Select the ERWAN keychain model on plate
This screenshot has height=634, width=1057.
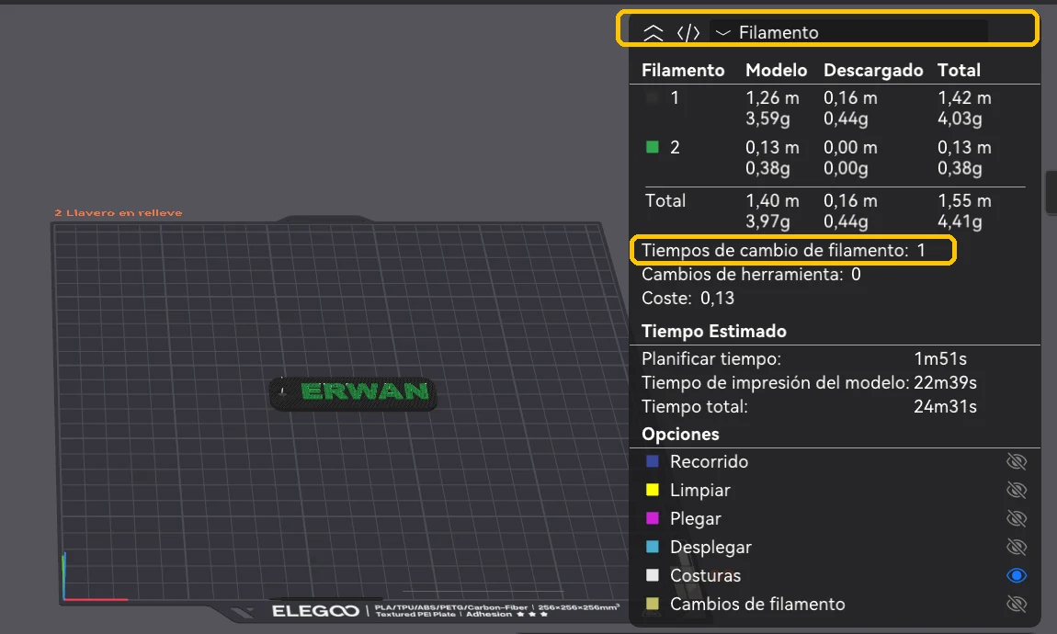(353, 393)
